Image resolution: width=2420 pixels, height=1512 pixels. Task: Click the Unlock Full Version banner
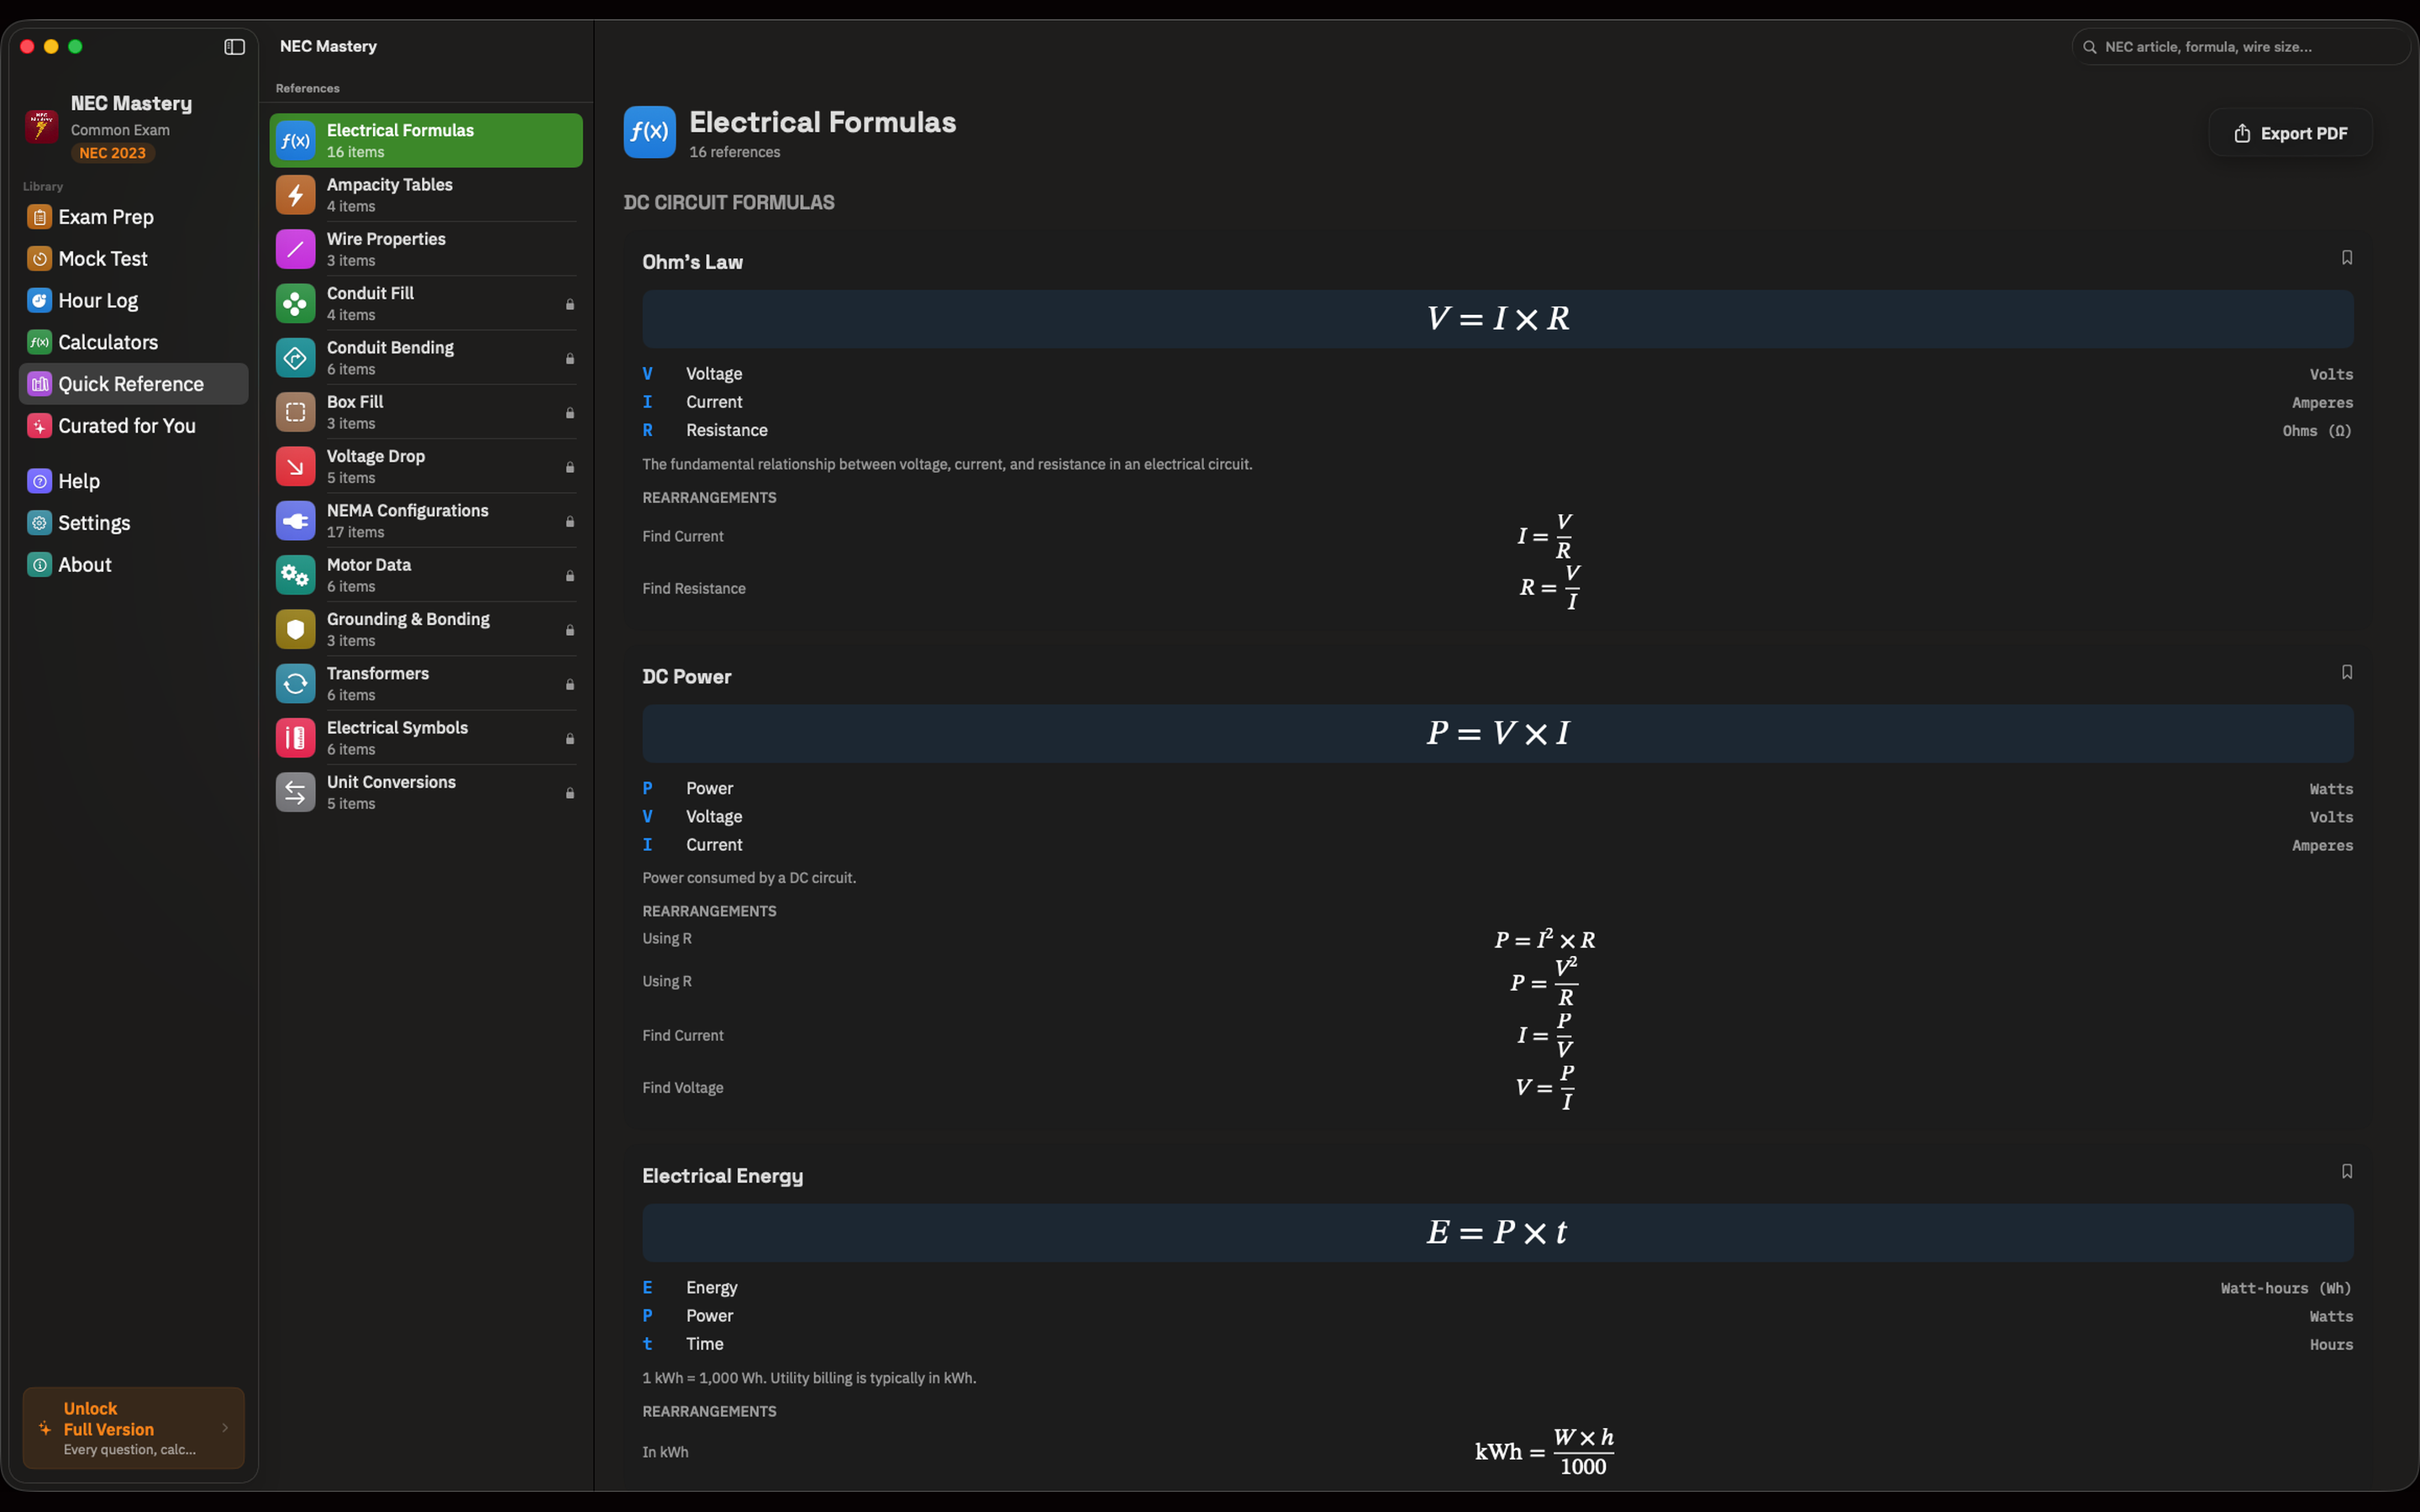(133, 1428)
